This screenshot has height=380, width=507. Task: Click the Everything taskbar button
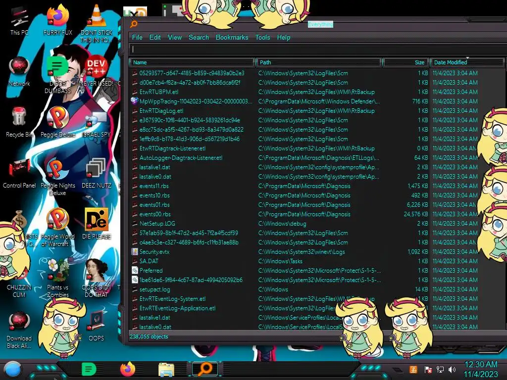click(205, 369)
